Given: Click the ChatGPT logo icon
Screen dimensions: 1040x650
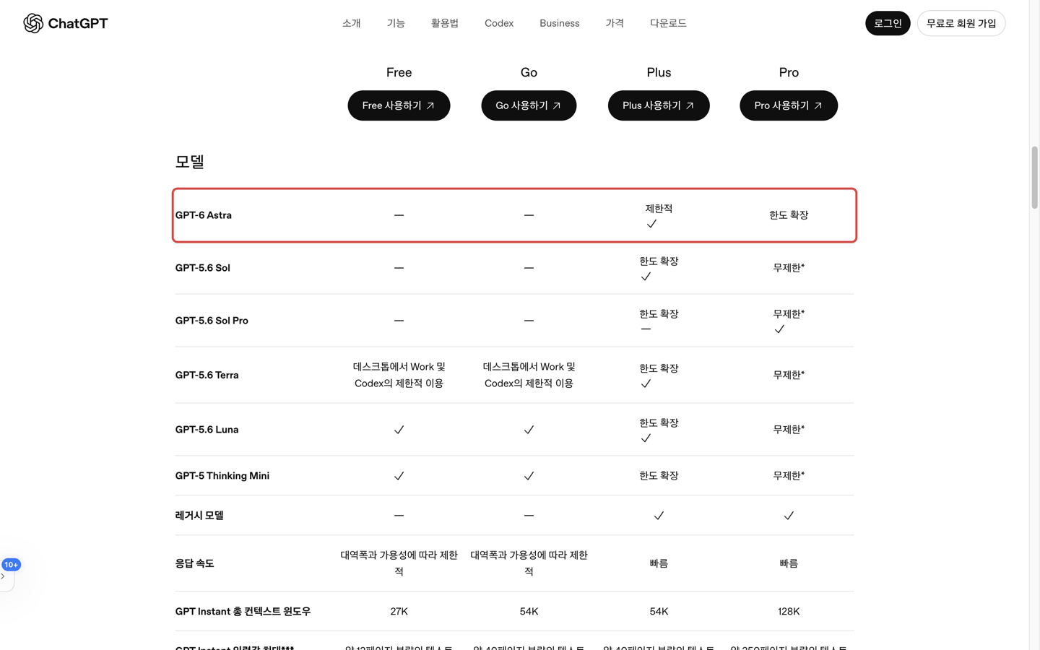Looking at the screenshot, I should click(x=33, y=23).
